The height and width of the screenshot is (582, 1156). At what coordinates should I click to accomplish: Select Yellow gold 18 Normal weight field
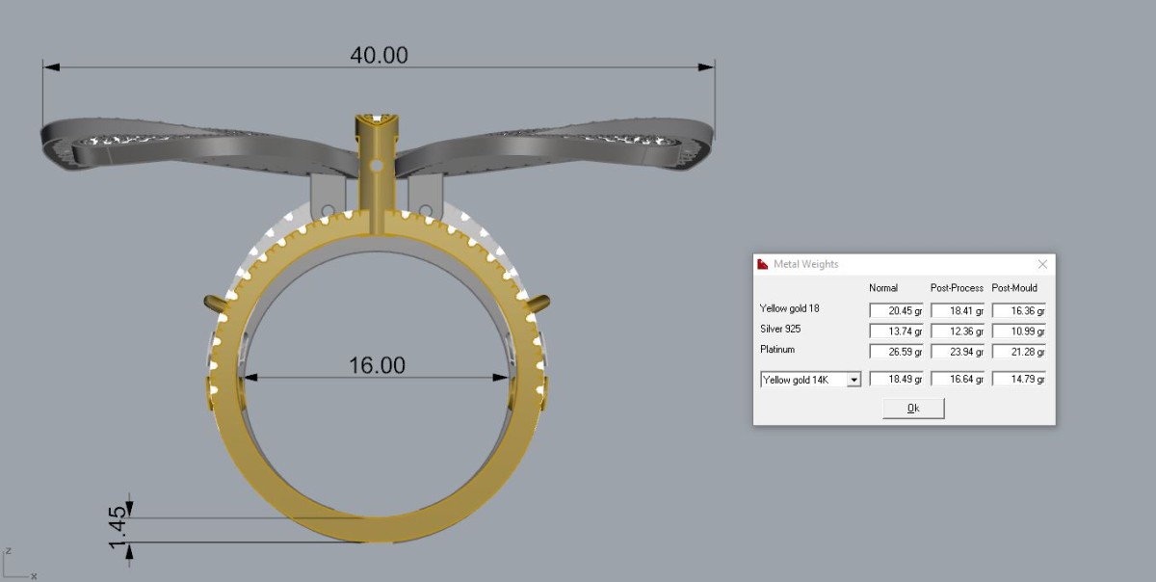896,311
